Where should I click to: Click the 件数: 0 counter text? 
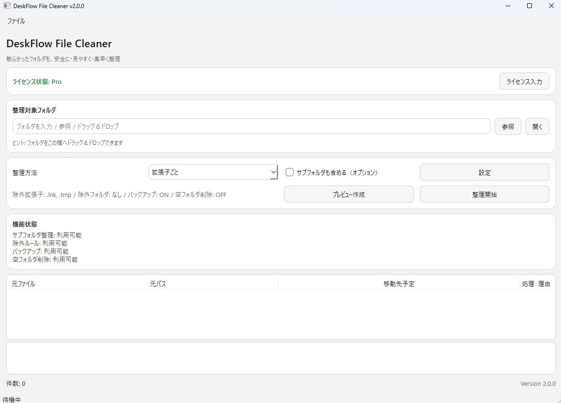tap(16, 383)
